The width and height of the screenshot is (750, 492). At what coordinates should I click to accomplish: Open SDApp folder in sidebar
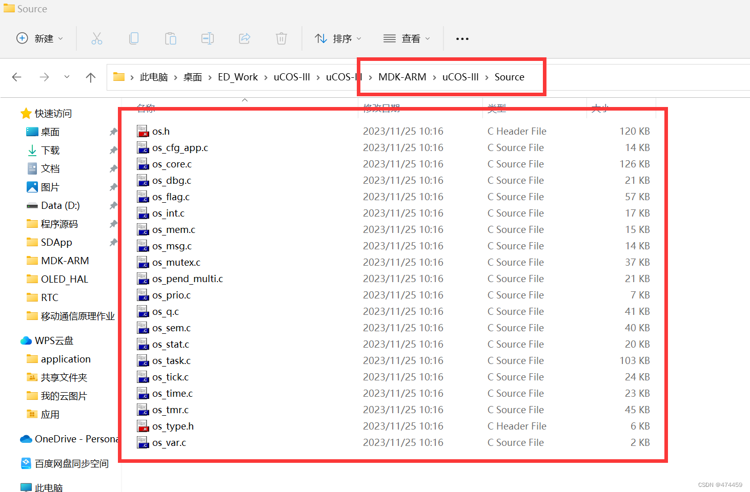point(56,243)
